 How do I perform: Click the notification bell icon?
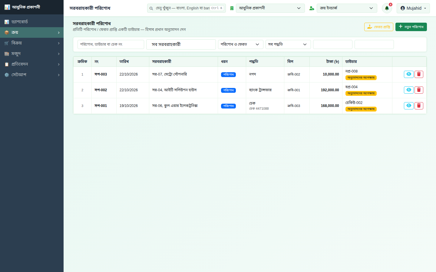pyautogui.click(x=387, y=8)
